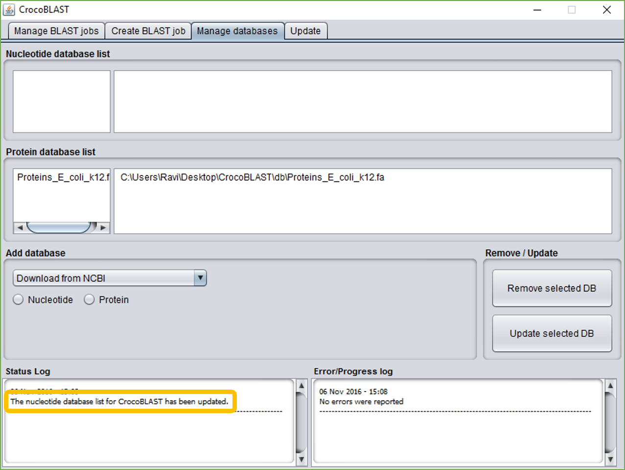The height and width of the screenshot is (470, 625).
Task: Click the empty nucleotide database name list
Action: [62, 101]
